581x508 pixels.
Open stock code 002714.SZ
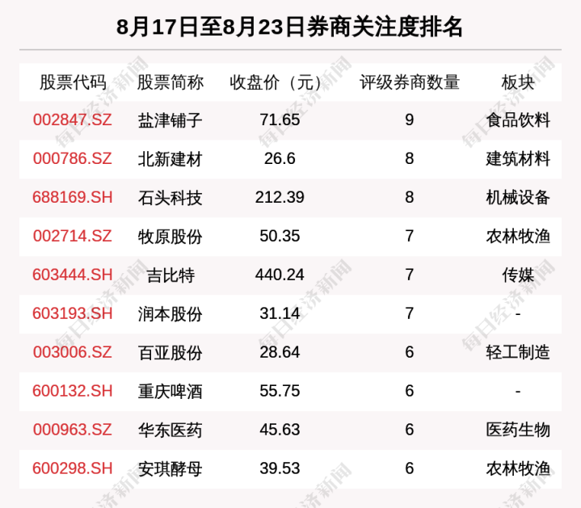tap(72, 236)
